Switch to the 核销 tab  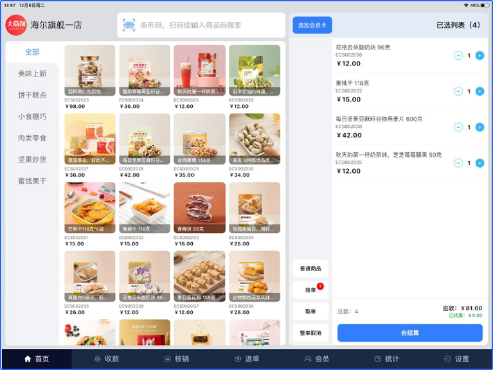tap(177, 358)
